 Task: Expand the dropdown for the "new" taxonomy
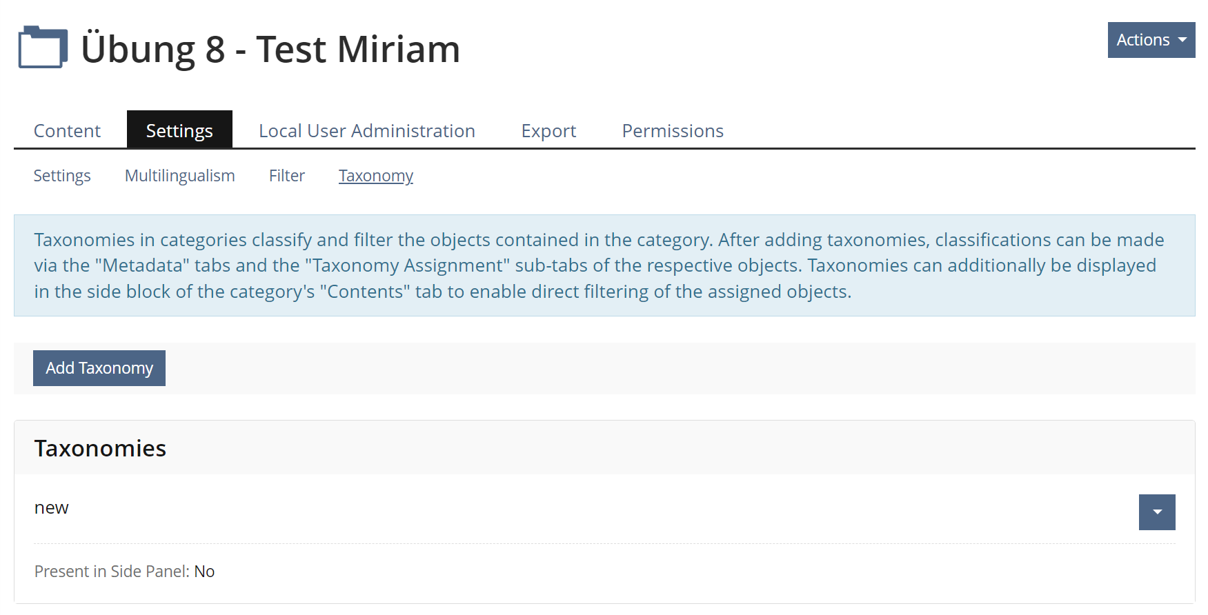coord(1157,512)
